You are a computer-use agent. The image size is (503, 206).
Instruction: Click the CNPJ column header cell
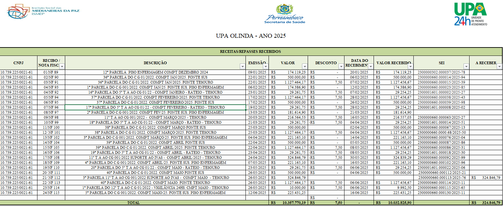coord(18,63)
